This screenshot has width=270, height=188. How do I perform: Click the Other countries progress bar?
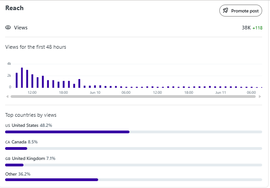[x=134, y=180]
